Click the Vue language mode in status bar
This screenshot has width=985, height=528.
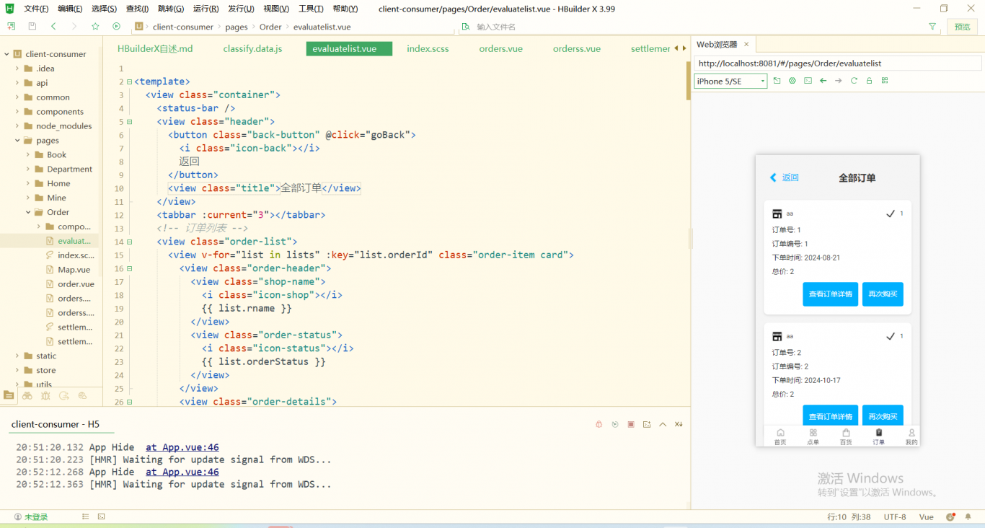click(927, 516)
